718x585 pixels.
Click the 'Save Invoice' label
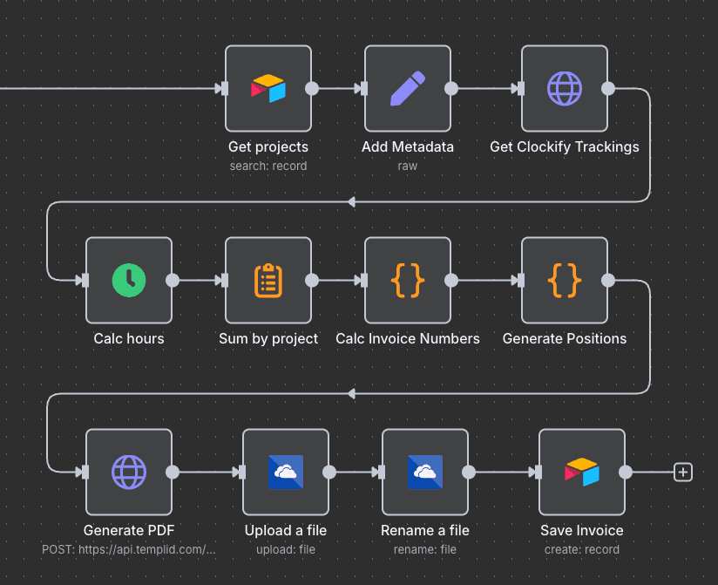click(582, 530)
